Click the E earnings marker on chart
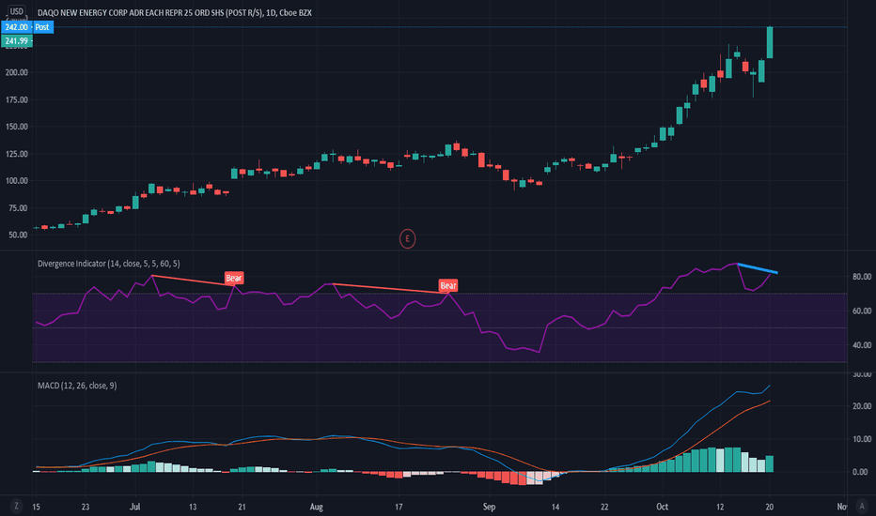876x516 pixels. [407, 238]
